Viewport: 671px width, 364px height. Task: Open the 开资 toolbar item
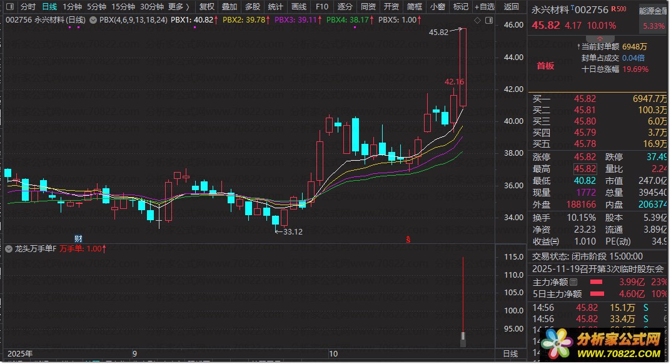click(x=391, y=6)
